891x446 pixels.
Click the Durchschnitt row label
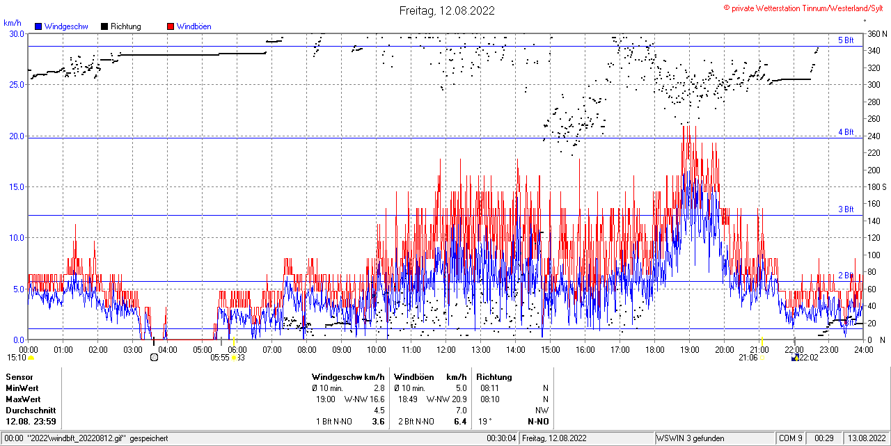(29, 411)
